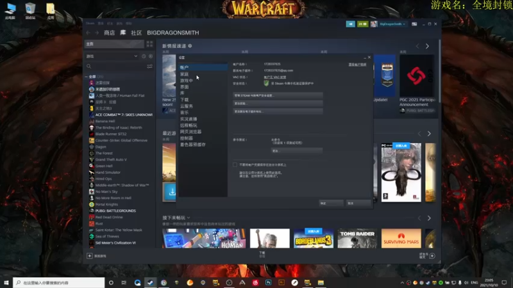Image resolution: width=513 pixels, height=288 pixels.
Task: Open the 商店 tab in Steam
Action: coord(109,33)
